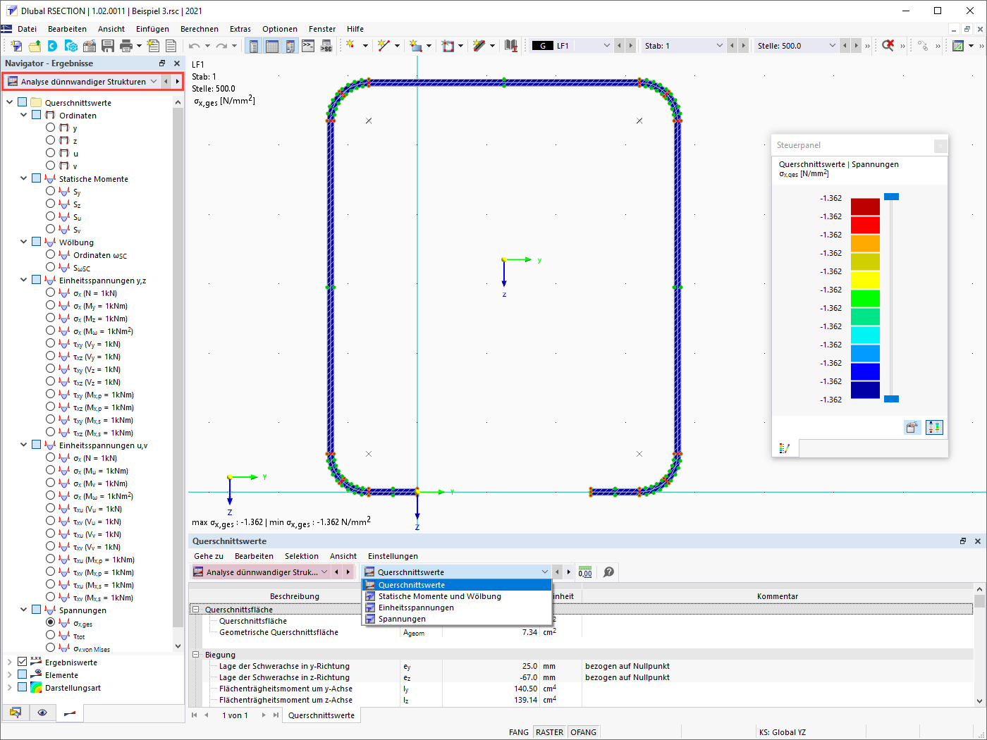Image resolution: width=987 pixels, height=740 pixels.
Task: Expand the Elemente tree node
Action: click(10, 674)
